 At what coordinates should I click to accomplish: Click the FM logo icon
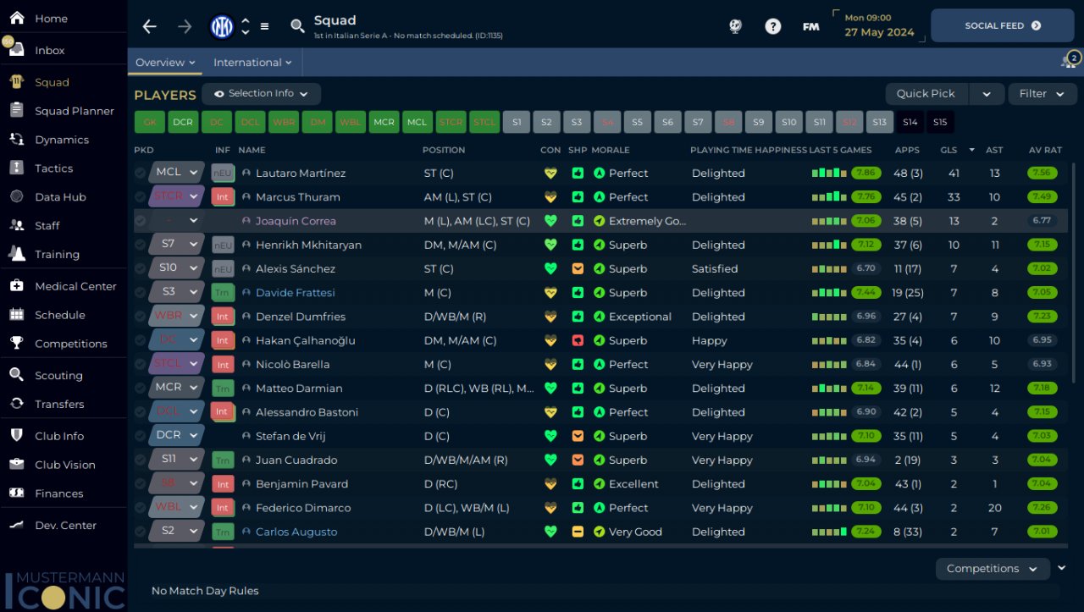(810, 26)
